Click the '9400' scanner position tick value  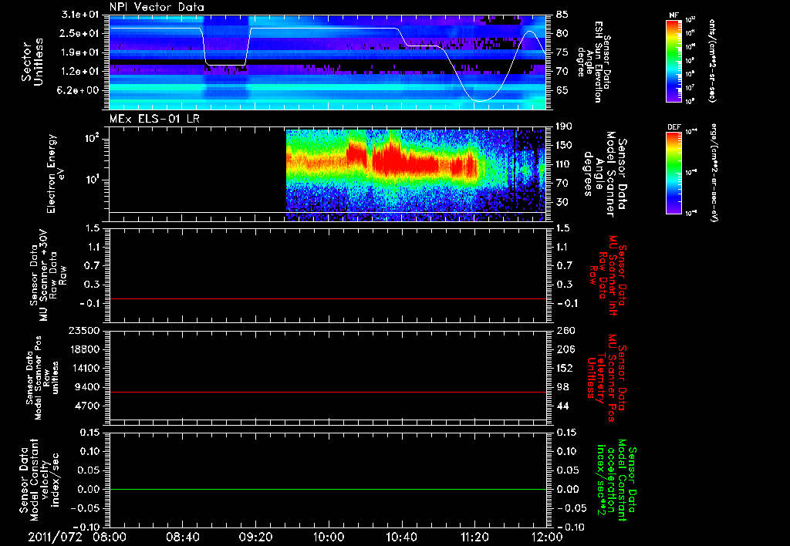87,387
